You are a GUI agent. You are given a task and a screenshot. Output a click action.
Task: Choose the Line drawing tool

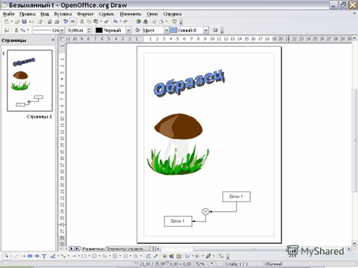(x=16, y=256)
